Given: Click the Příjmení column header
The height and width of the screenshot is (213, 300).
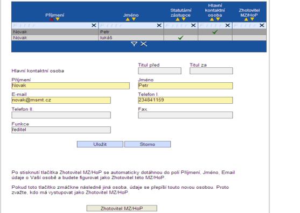Looking at the screenshot, I should point(55,15).
